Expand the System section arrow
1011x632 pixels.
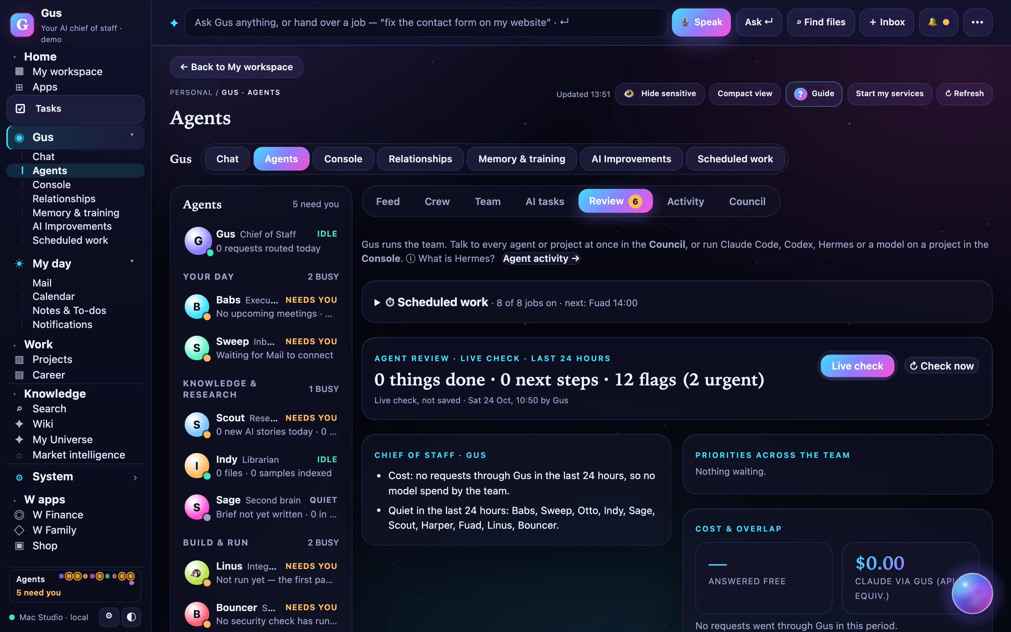[x=135, y=477]
